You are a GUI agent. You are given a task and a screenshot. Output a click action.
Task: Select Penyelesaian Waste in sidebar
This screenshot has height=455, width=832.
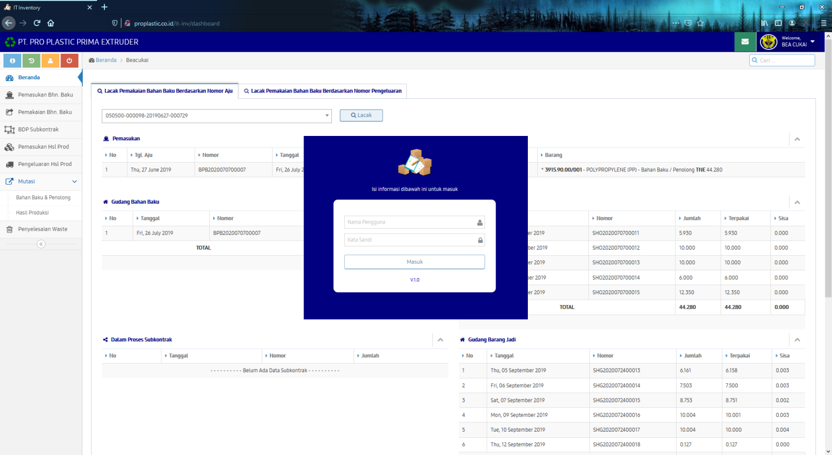(x=42, y=229)
